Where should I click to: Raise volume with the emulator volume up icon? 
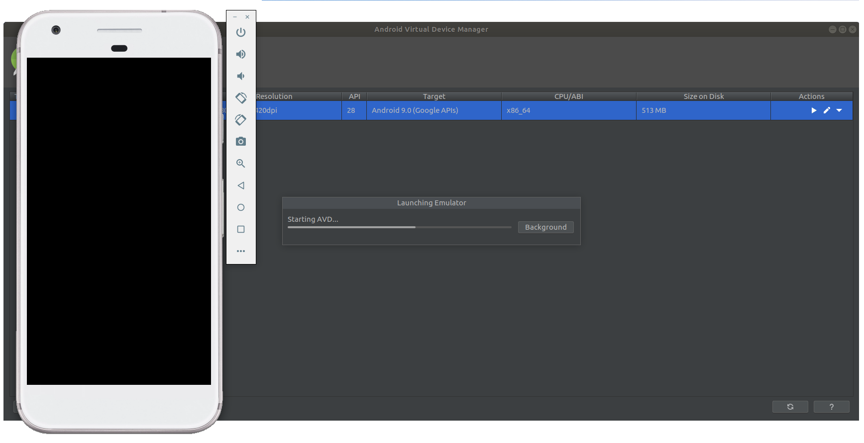(241, 54)
